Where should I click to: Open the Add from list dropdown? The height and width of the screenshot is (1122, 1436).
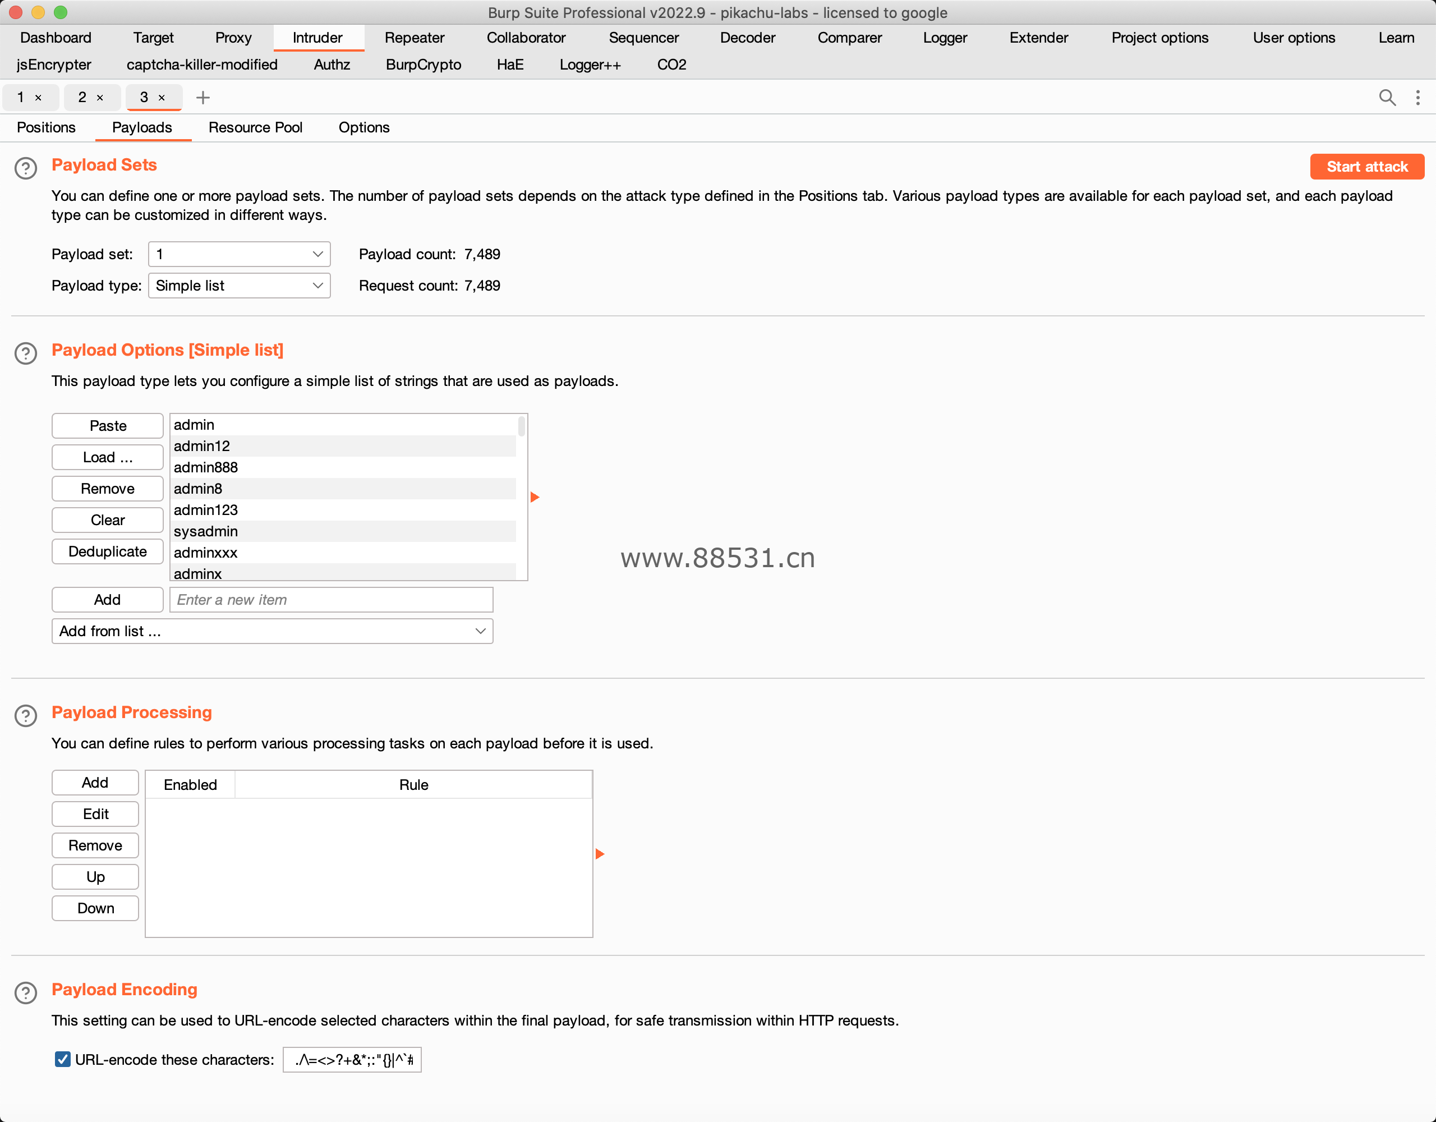pyautogui.click(x=272, y=631)
